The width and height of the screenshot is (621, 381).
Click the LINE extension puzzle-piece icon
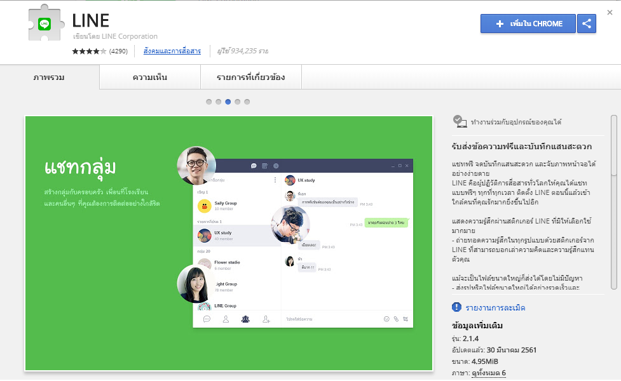[x=46, y=23]
